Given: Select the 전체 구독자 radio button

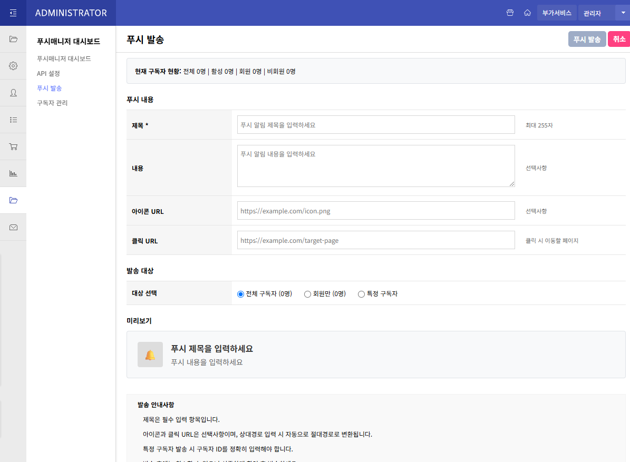Looking at the screenshot, I should pos(241,294).
